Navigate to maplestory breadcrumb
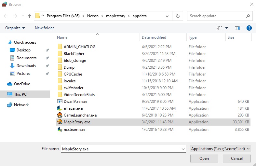256x166 pixels. pyautogui.click(x=115, y=16)
